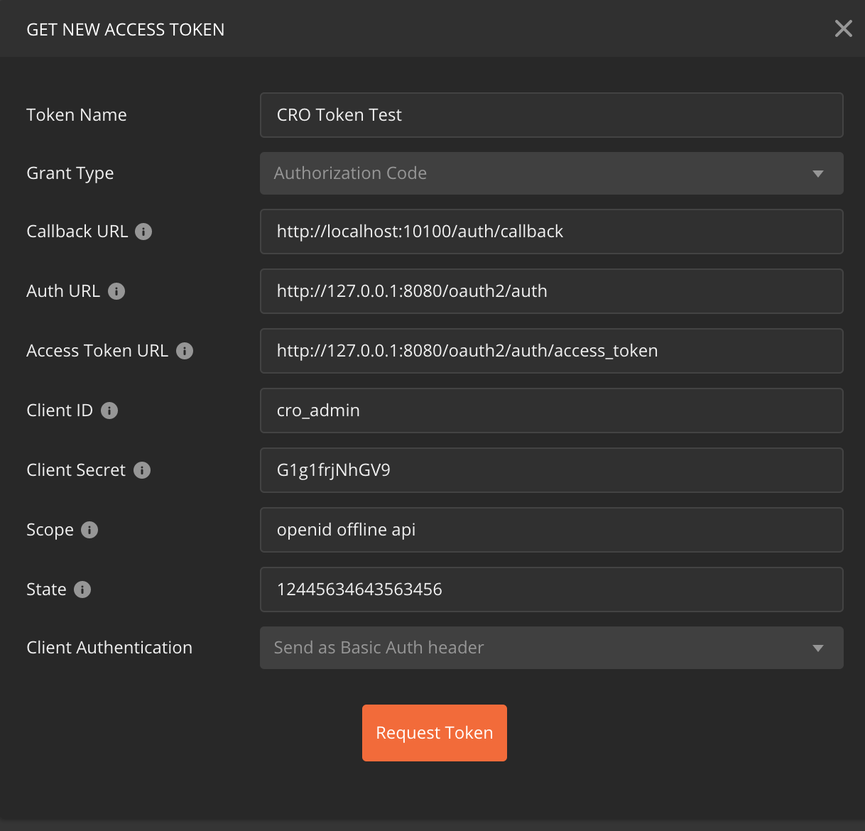The width and height of the screenshot is (865, 831).
Task: Click the GET NEW ACCESS TOKEN title
Action: point(126,30)
